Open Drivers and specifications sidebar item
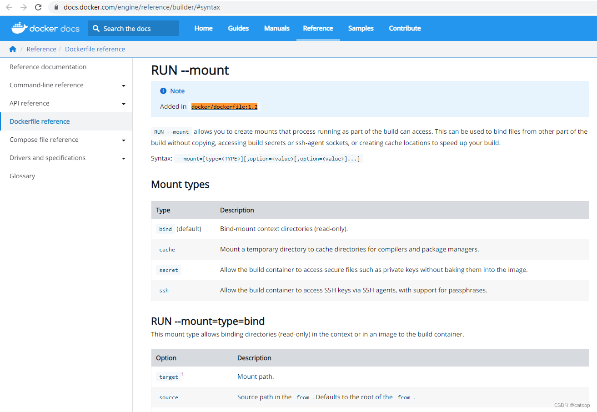This screenshot has width=597, height=412. click(47, 158)
